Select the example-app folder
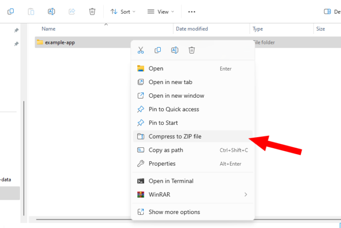The height and width of the screenshot is (228, 341). 60,42
